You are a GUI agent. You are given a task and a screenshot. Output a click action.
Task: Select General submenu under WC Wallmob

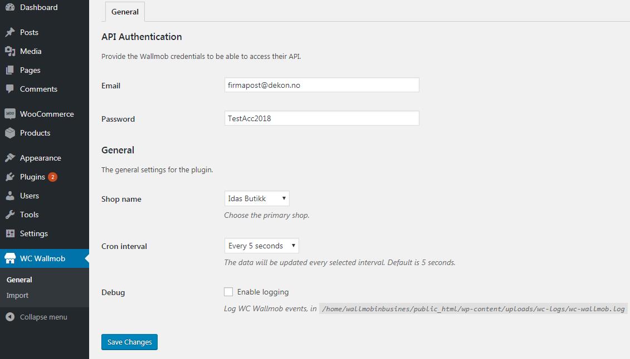click(x=19, y=280)
